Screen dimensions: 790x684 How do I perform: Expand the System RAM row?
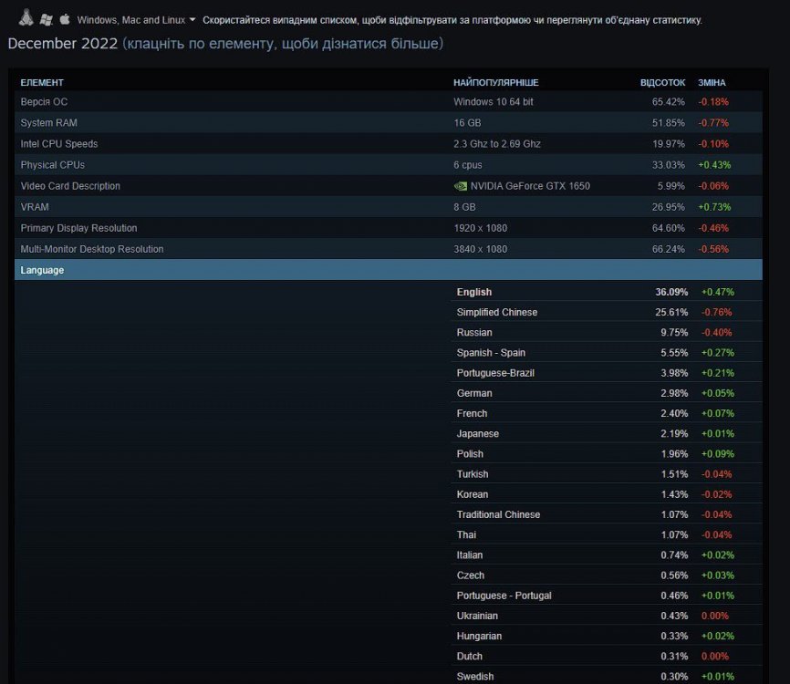(x=388, y=123)
